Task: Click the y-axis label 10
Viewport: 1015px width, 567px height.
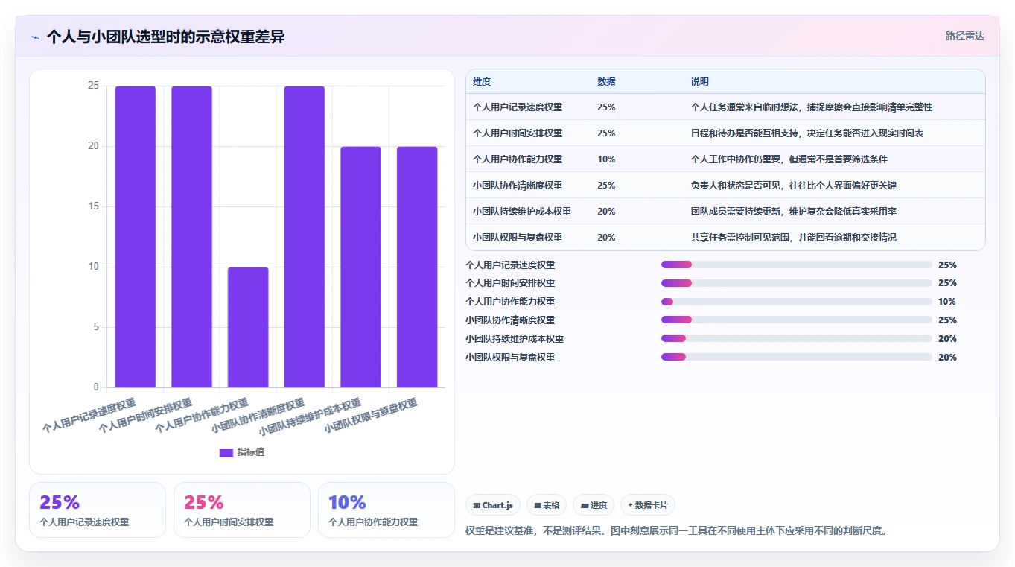Action: (94, 267)
